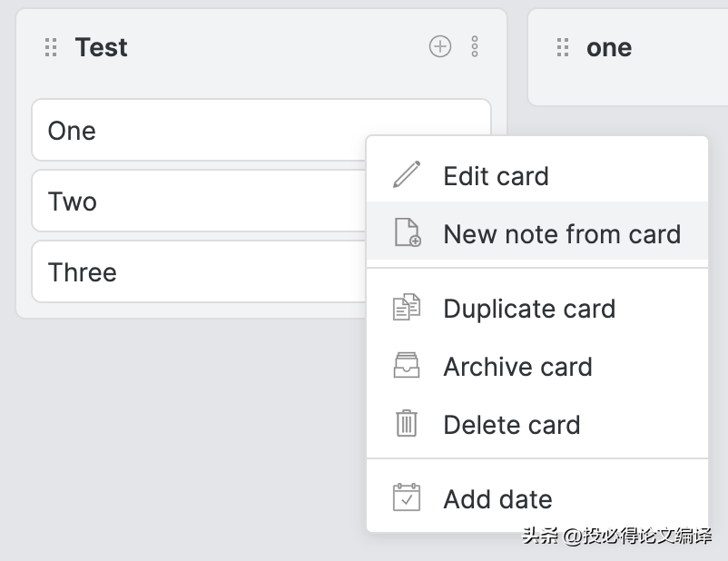Click the archive box icon
The width and height of the screenshot is (728, 561).
click(407, 365)
